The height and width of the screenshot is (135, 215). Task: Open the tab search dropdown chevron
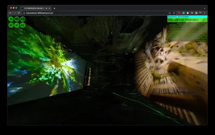(x=205, y=8)
